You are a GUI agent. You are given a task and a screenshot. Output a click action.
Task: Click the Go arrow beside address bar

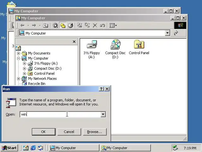pos(176,33)
